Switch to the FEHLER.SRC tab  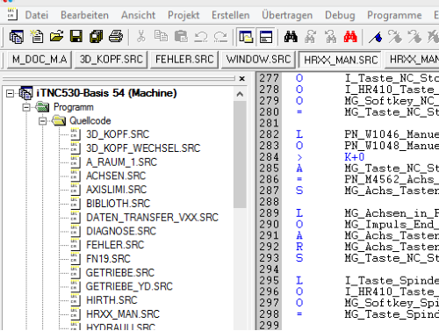coord(184,60)
